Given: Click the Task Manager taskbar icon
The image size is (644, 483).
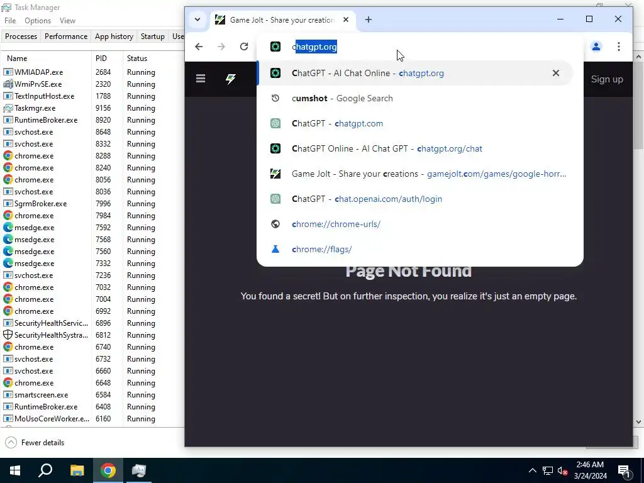Looking at the screenshot, I should [x=139, y=470].
